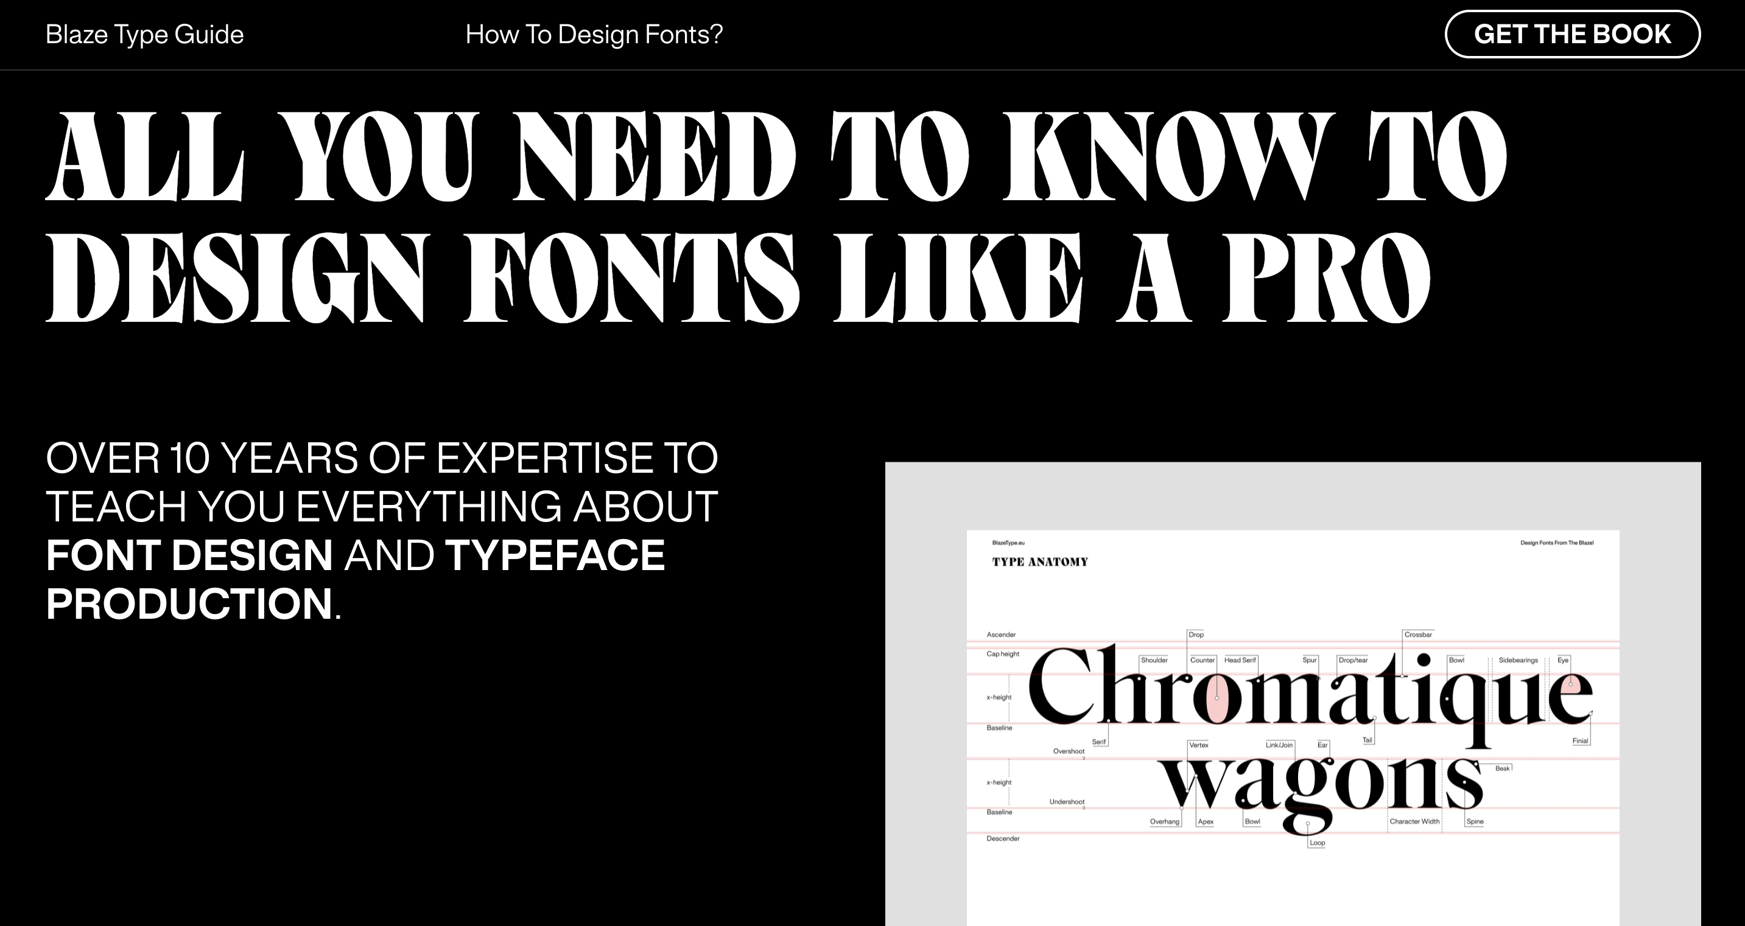Screen dimensions: 1745x926
Task: Click the Drop/tear annotation label
Action: pyautogui.click(x=1353, y=660)
